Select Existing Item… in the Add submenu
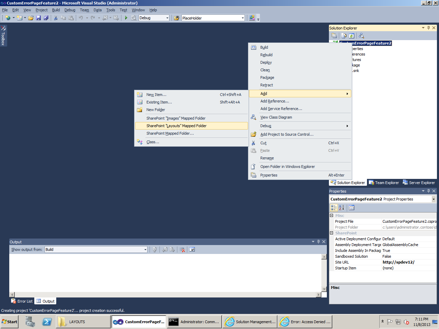Image resolution: width=439 pixels, height=329 pixels. point(191,102)
